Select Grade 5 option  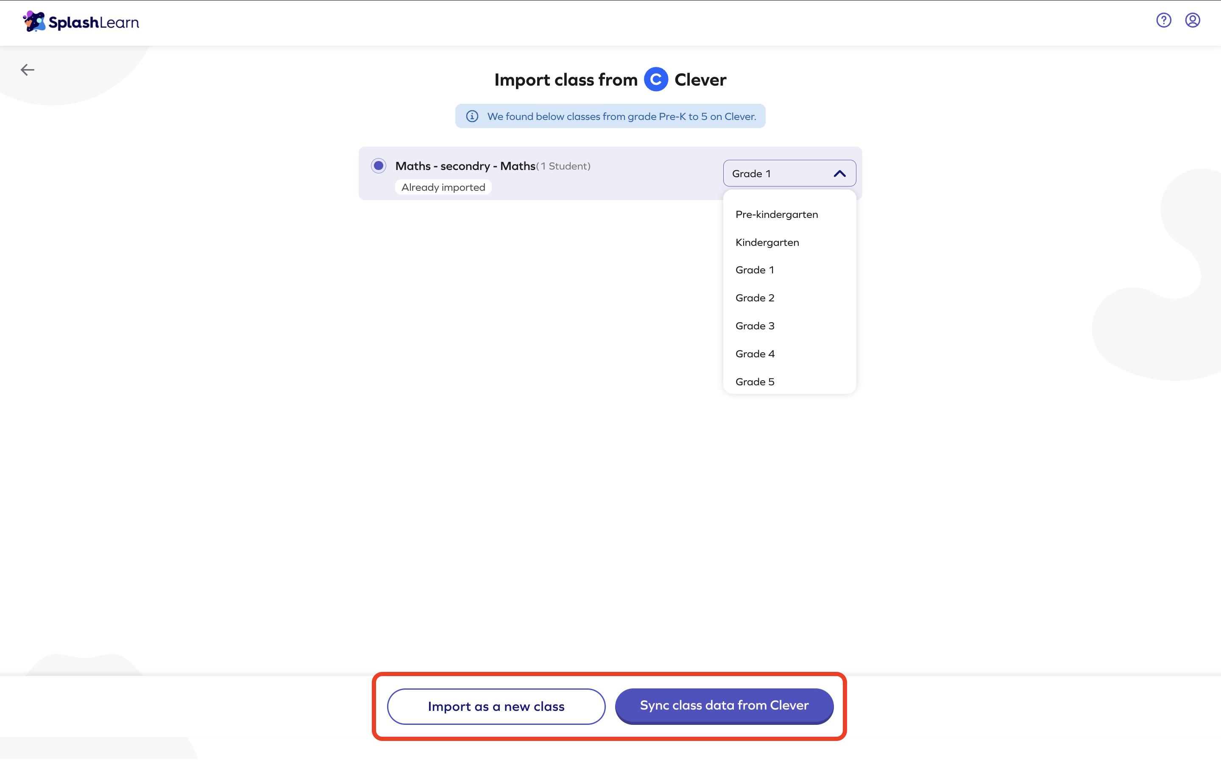755,382
